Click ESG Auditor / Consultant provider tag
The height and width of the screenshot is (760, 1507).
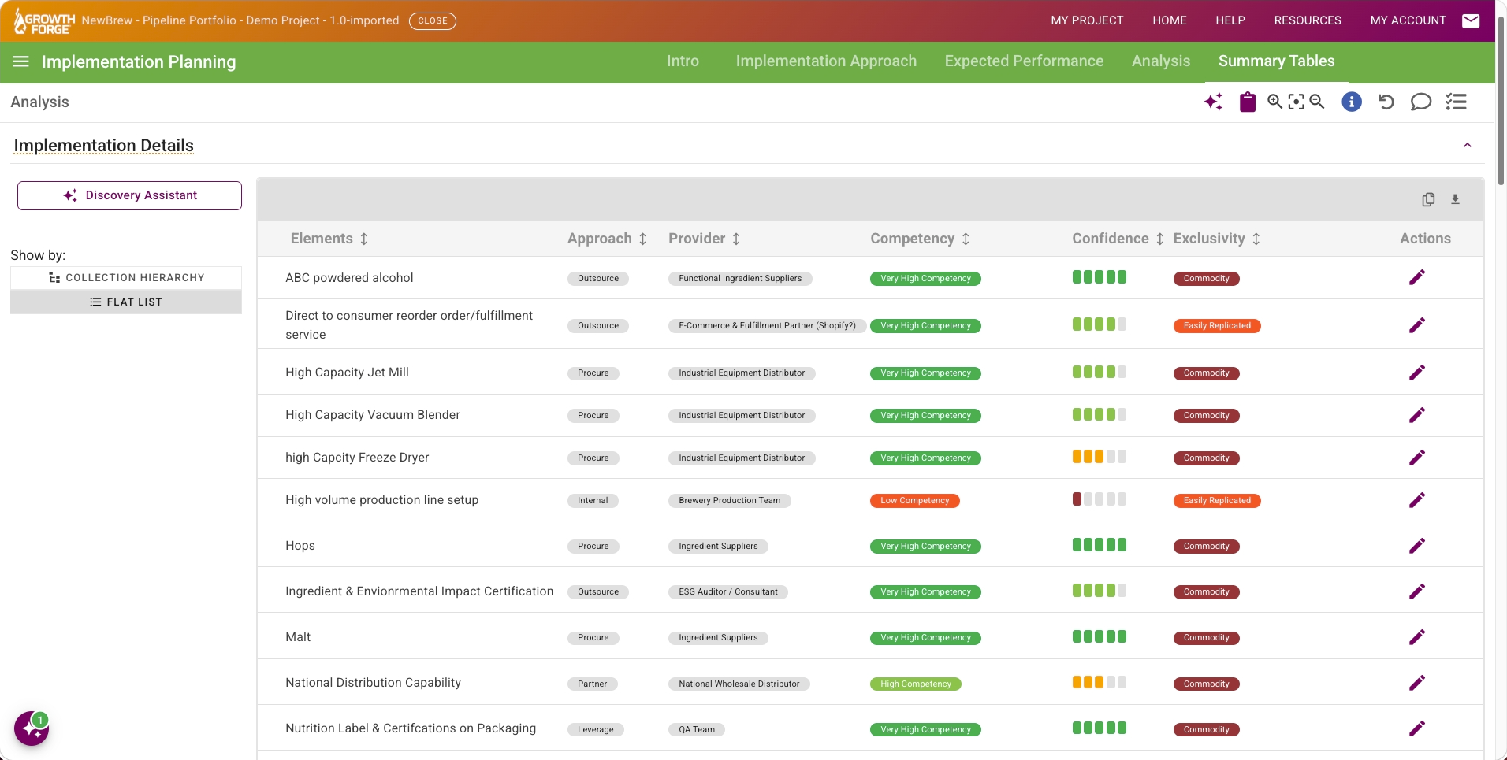[x=727, y=591]
